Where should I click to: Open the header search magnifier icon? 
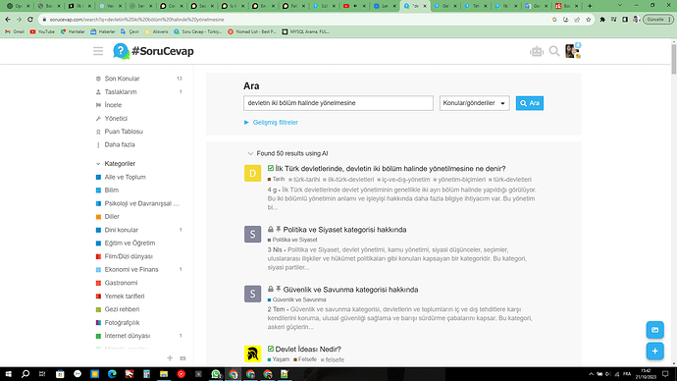[x=554, y=51]
